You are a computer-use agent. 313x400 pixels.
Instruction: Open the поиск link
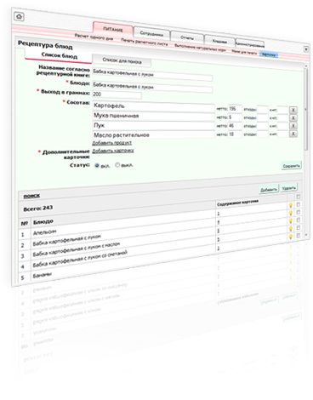(31, 196)
